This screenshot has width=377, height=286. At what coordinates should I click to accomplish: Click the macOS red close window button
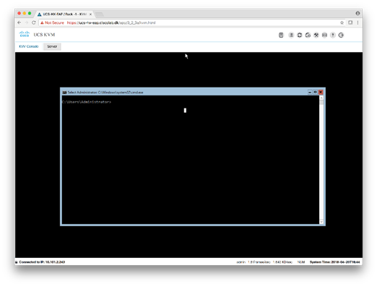coord(19,14)
